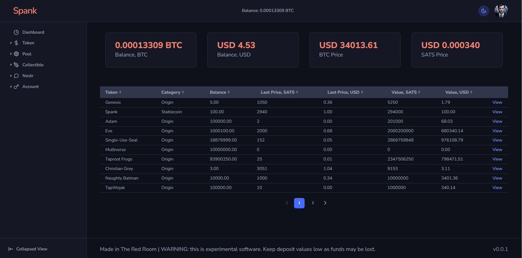Expand the Token menu arrow
The height and width of the screenshot is (258, 522).
pos(10,43)
